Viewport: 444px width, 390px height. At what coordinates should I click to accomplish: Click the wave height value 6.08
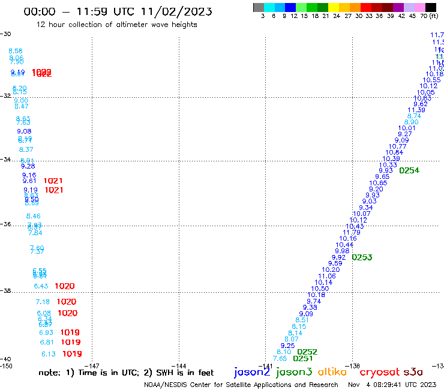tap(44, 313)
